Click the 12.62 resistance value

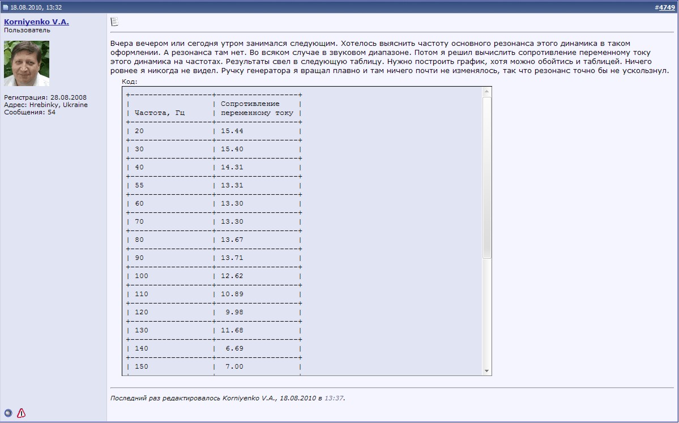click(x=232, y=276)
